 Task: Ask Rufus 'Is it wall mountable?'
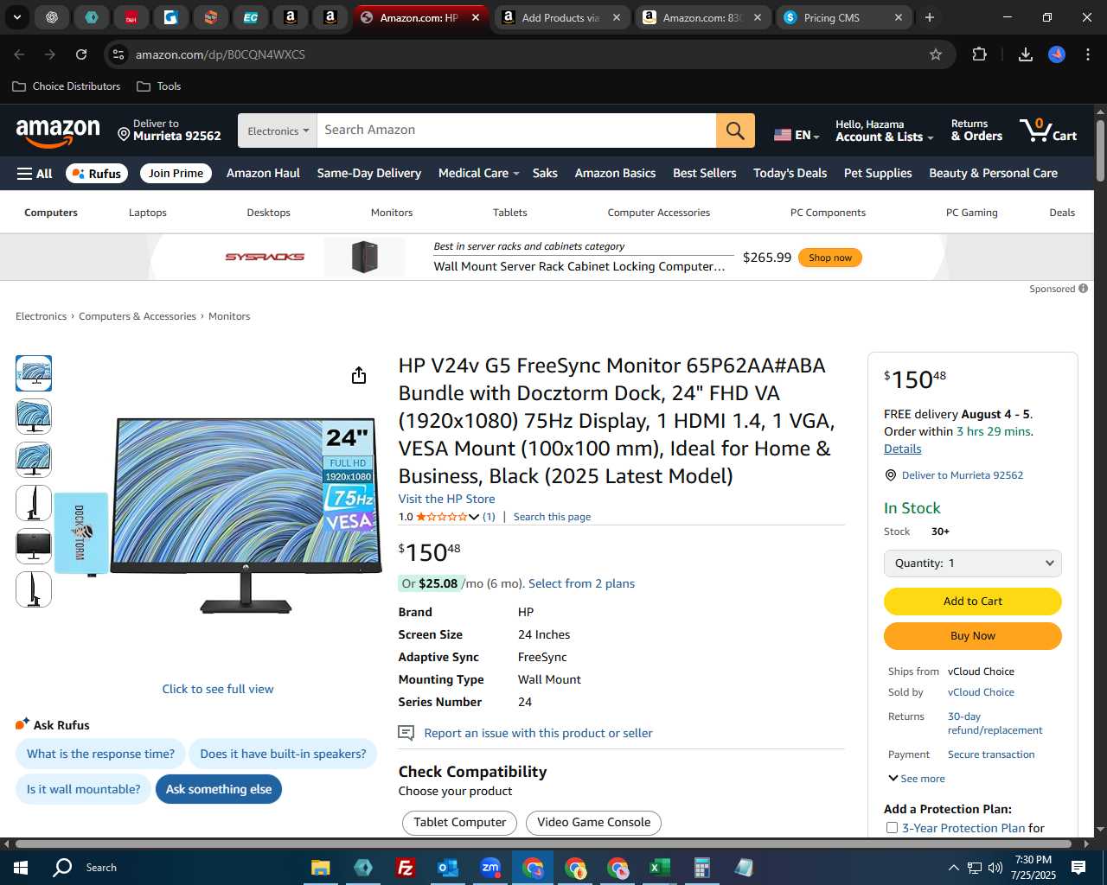coord(83,789)
